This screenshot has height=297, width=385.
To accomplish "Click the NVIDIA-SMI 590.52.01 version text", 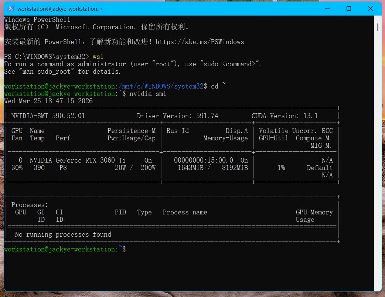I will pos(48,116).
